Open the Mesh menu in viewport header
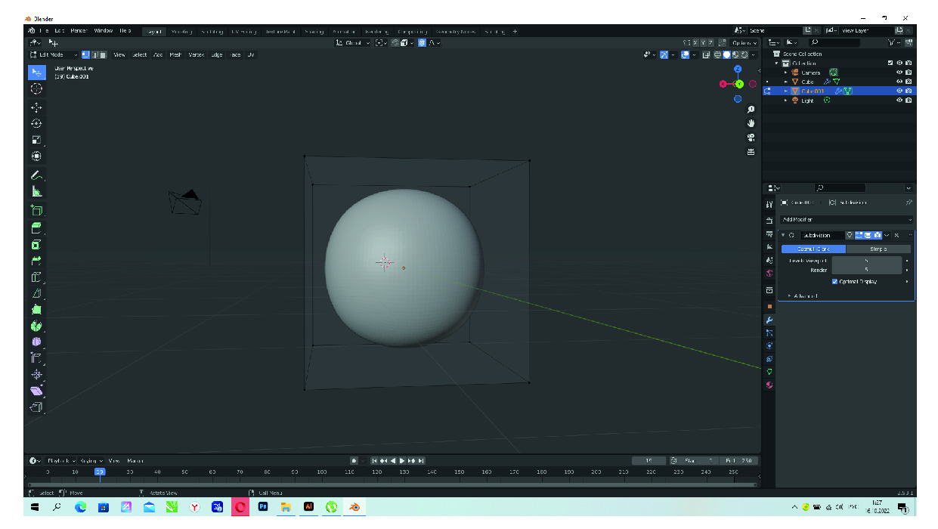 pos(175,55)
